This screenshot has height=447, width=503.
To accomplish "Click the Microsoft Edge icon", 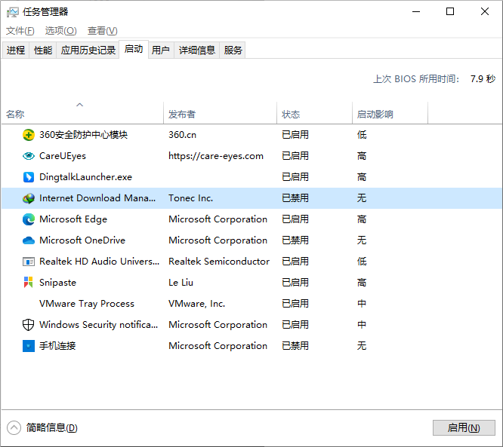I will pyautogui.click(x=29, y=219).
